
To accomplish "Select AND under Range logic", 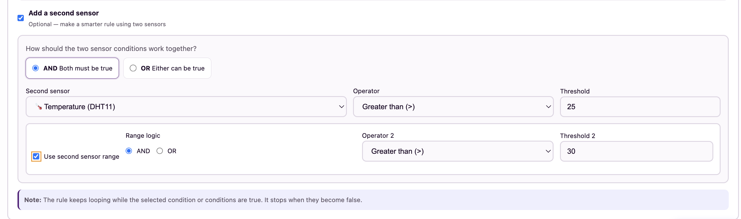I will click(x=129, y=151).
